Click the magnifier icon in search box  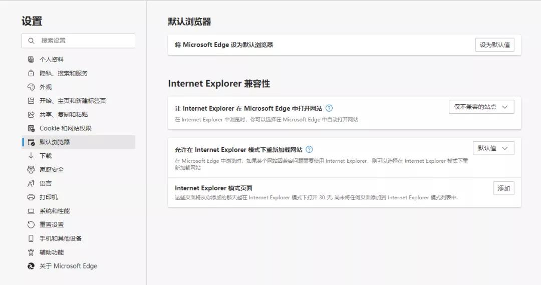click(32, 41)
